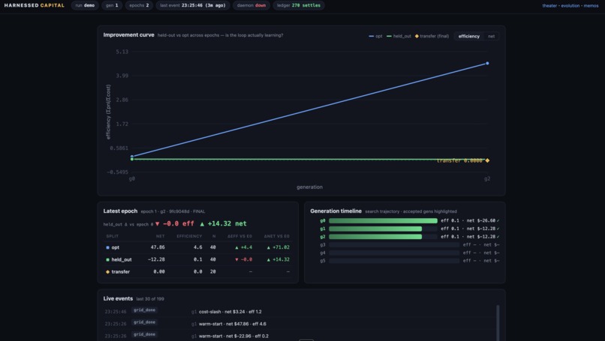This screenshot has width=605, height=341.
Task: Click the Live events scrollbar
Action: (498, 323)
